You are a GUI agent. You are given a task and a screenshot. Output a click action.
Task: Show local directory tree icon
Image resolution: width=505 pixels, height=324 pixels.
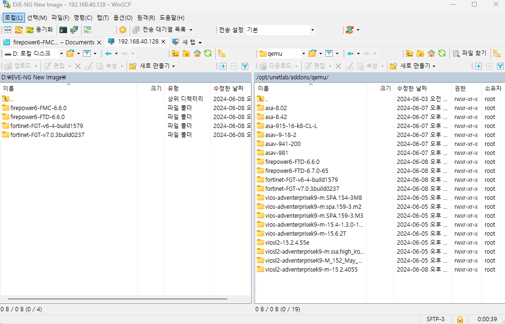(x=222, y=53)
